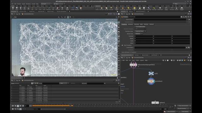
Task: Switch to the Particles parameter tab
Action: tap(146, 24)
